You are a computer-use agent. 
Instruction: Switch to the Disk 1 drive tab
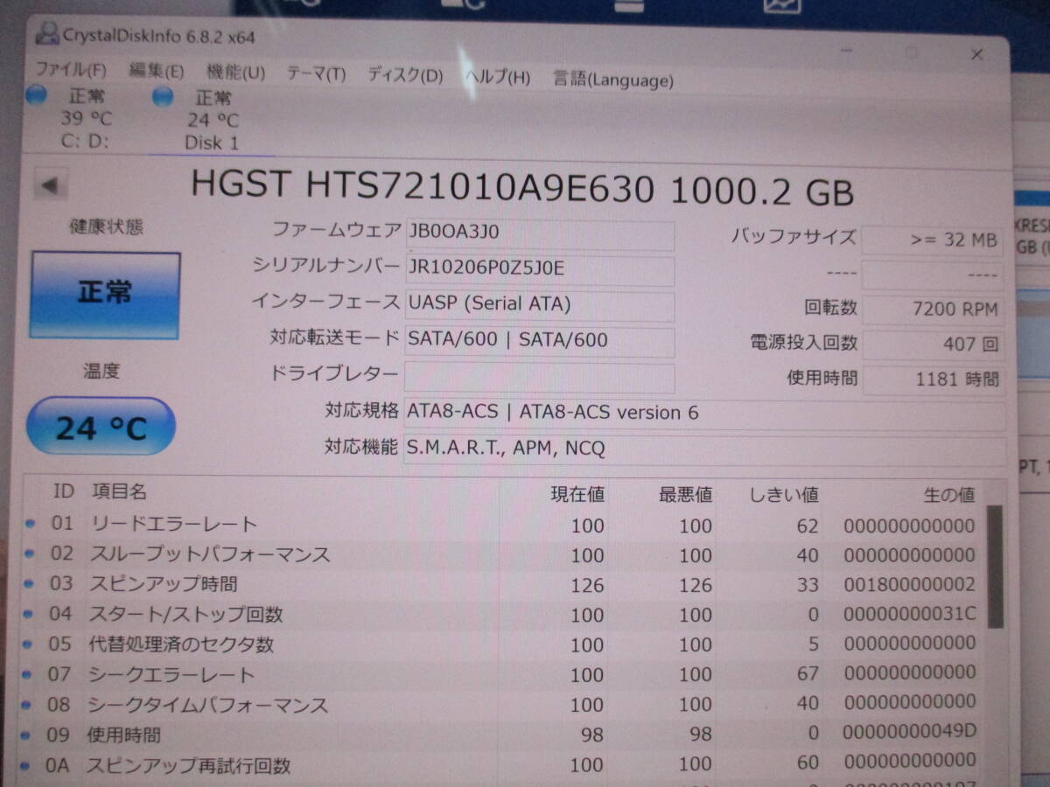(x=212, y=120)
